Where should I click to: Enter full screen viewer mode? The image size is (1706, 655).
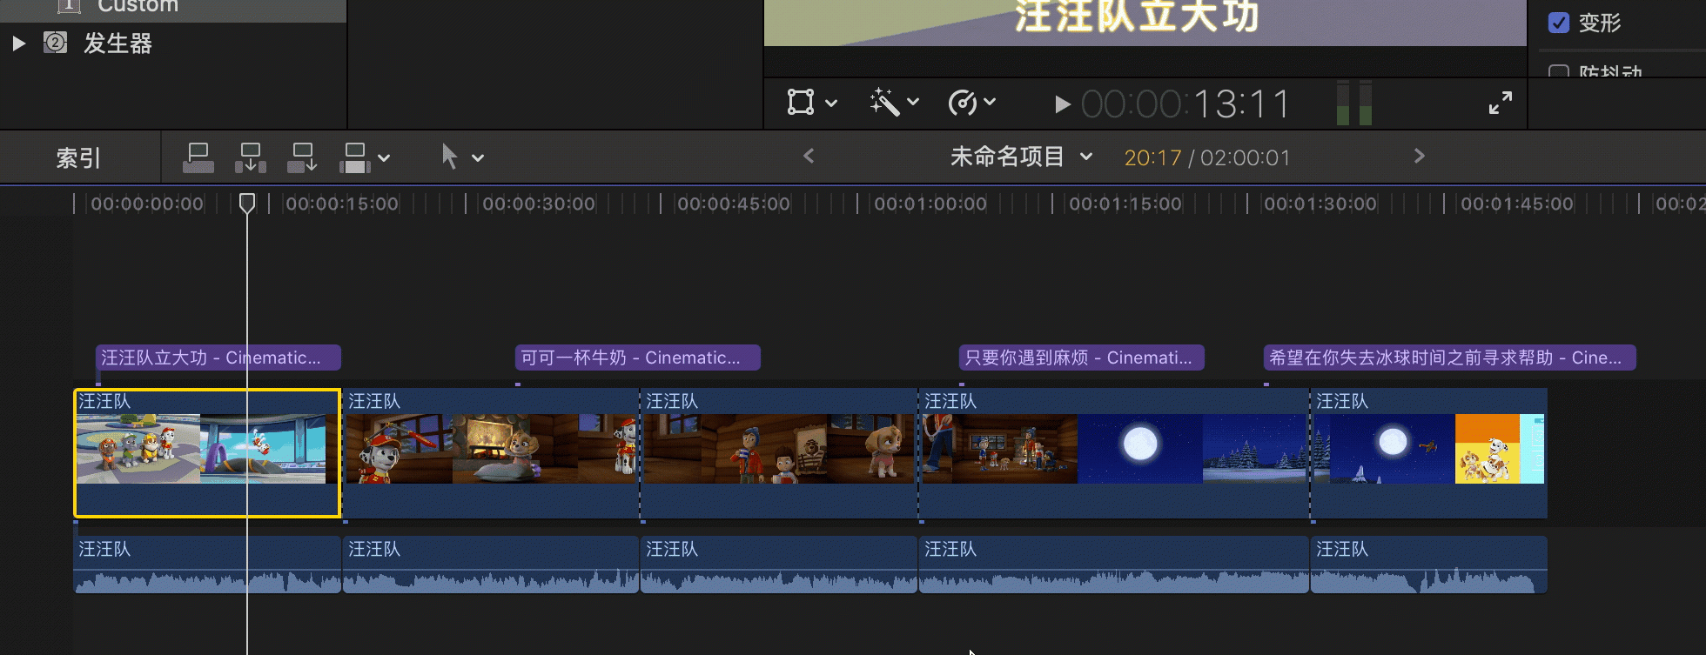1501,103
